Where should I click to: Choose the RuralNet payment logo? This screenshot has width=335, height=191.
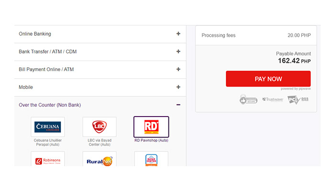coord(100,160)
